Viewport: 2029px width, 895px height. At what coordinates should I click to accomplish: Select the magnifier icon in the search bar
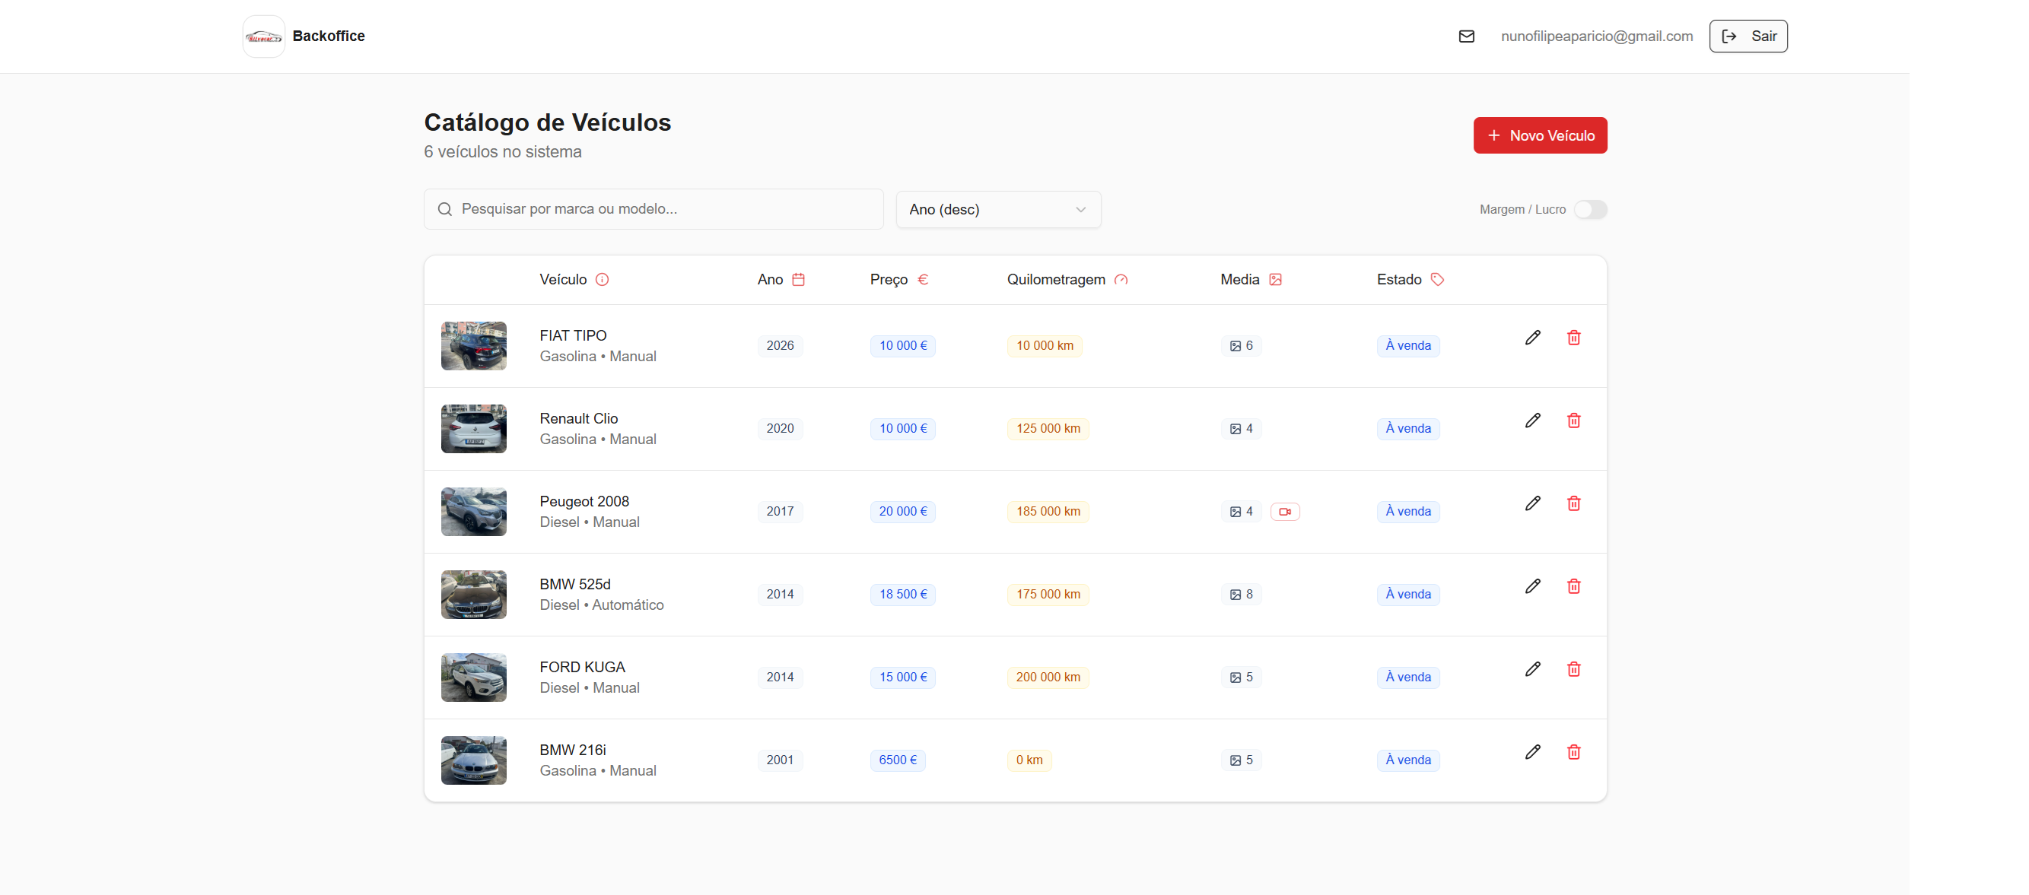point(444,208)
